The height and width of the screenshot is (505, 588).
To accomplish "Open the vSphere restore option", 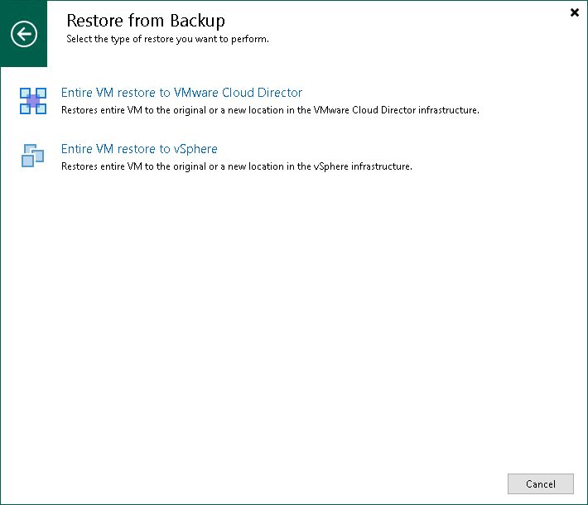I will [x=139, y=149].
